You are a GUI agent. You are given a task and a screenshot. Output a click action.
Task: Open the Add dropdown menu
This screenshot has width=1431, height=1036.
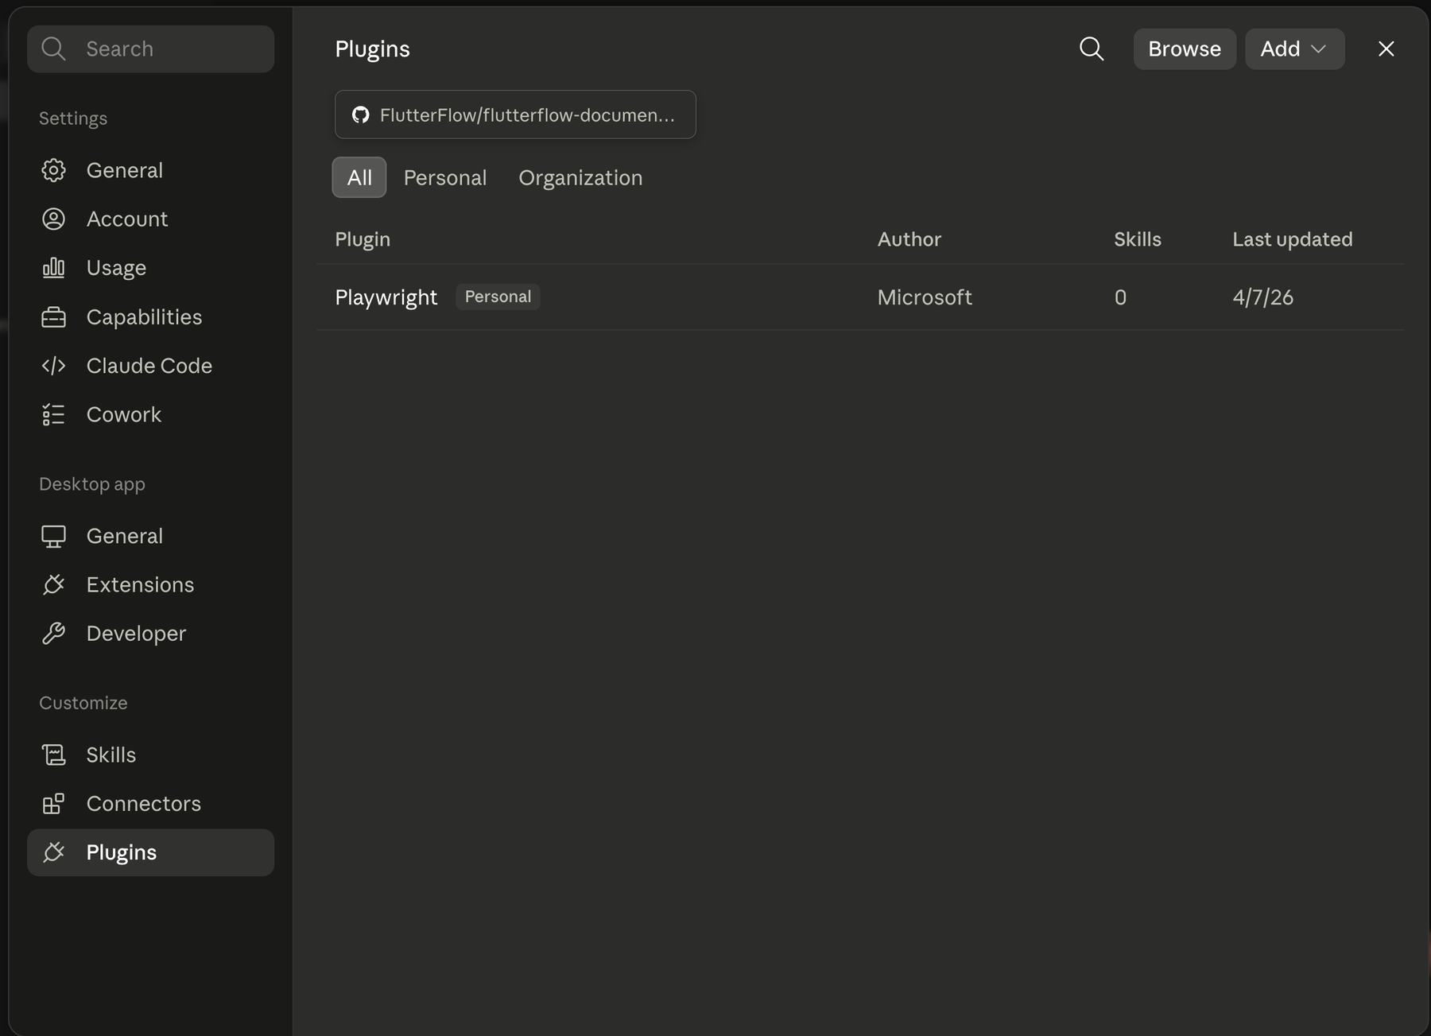[1294, 49]
